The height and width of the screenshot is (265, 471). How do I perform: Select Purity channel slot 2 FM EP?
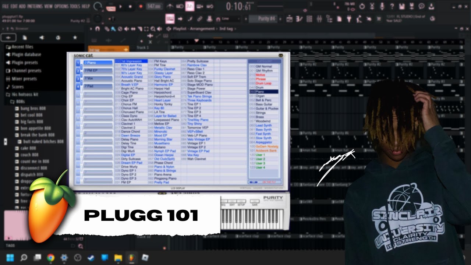point(98,71)
